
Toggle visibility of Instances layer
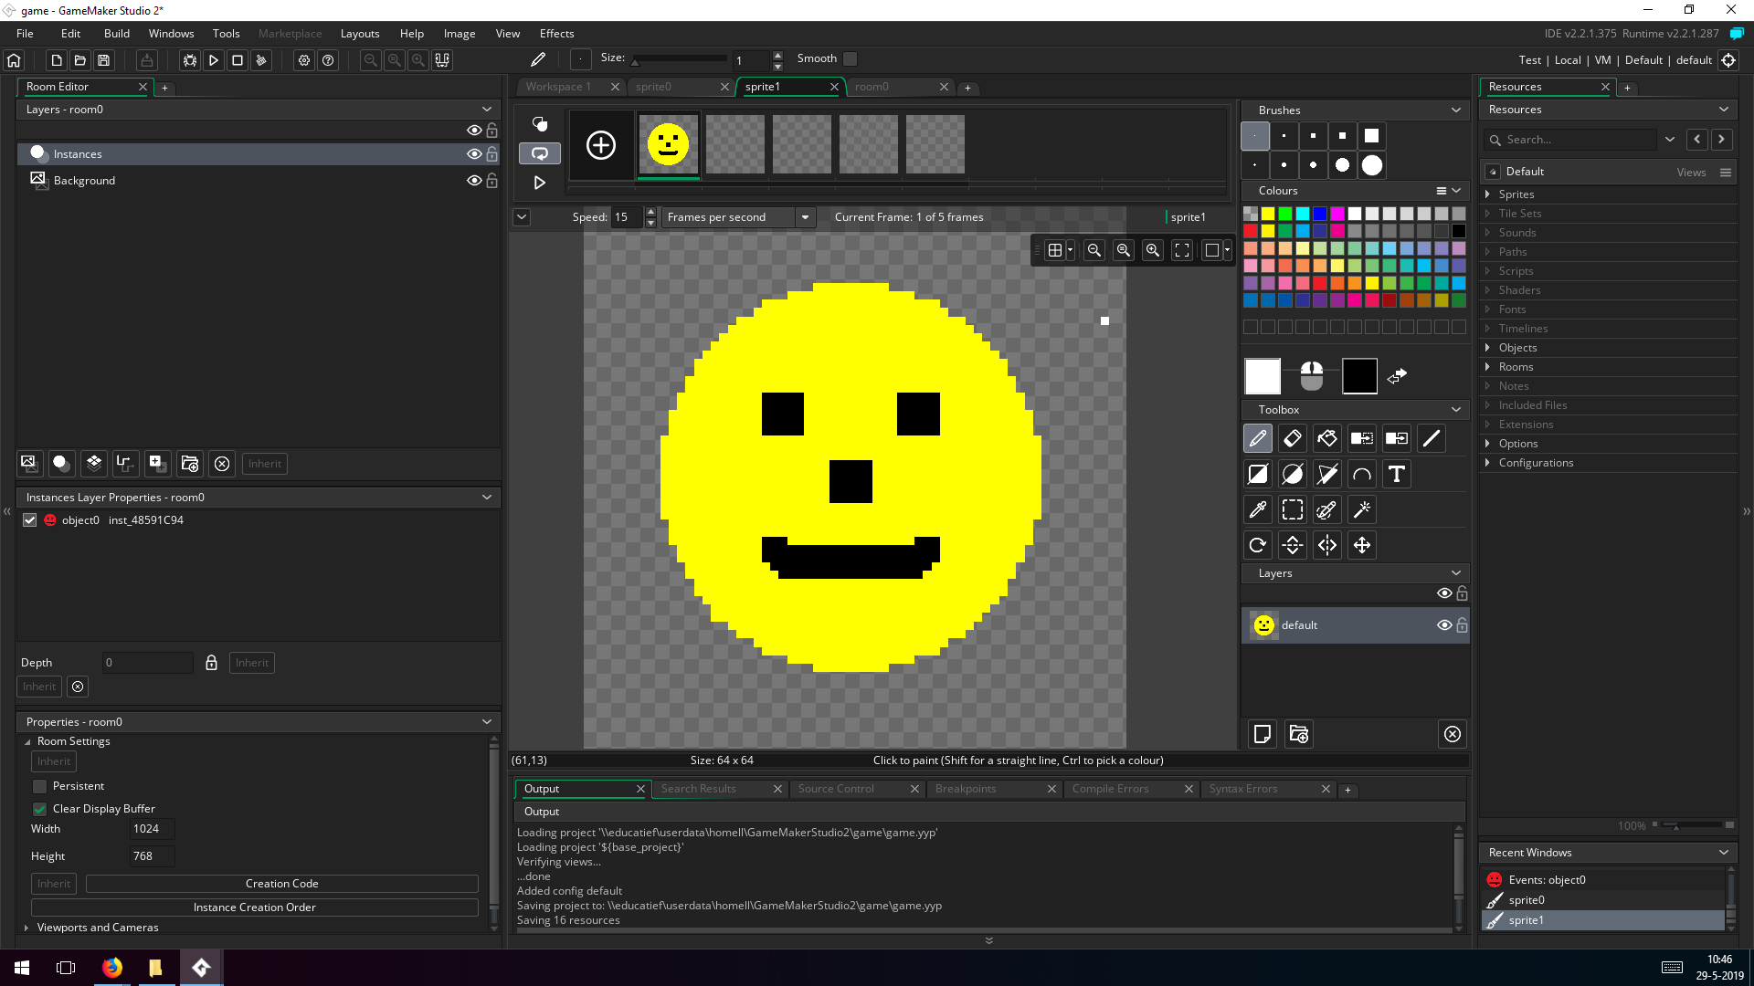point(473,154)
